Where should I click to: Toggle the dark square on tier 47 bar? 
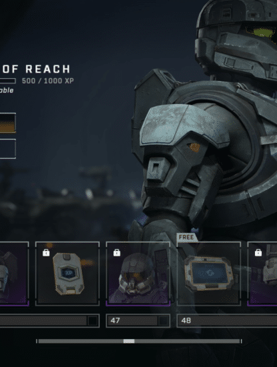[x=163, y=321]
